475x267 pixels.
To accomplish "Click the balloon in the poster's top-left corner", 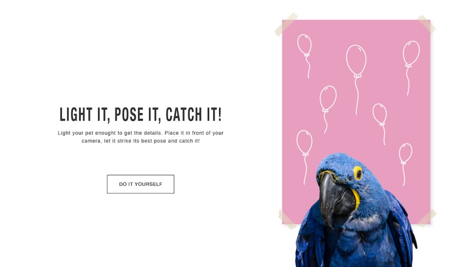I will [x=304, y=45].
